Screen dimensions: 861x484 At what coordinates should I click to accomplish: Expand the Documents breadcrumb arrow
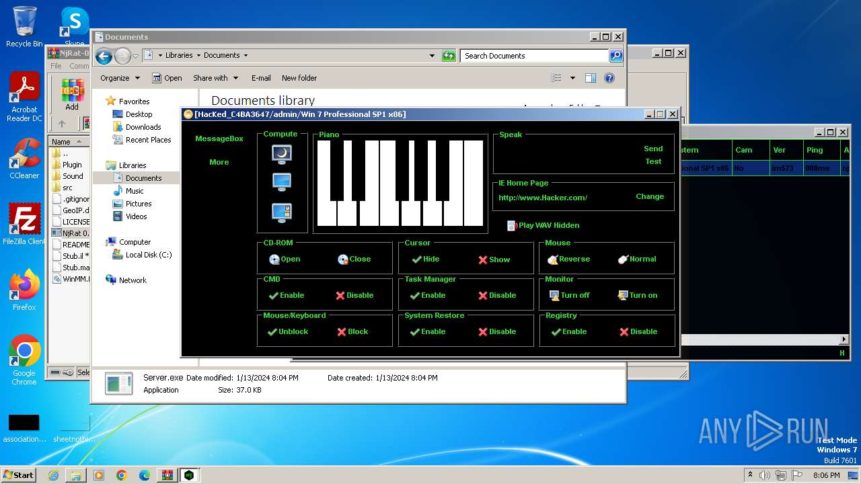tap(246, 56)
